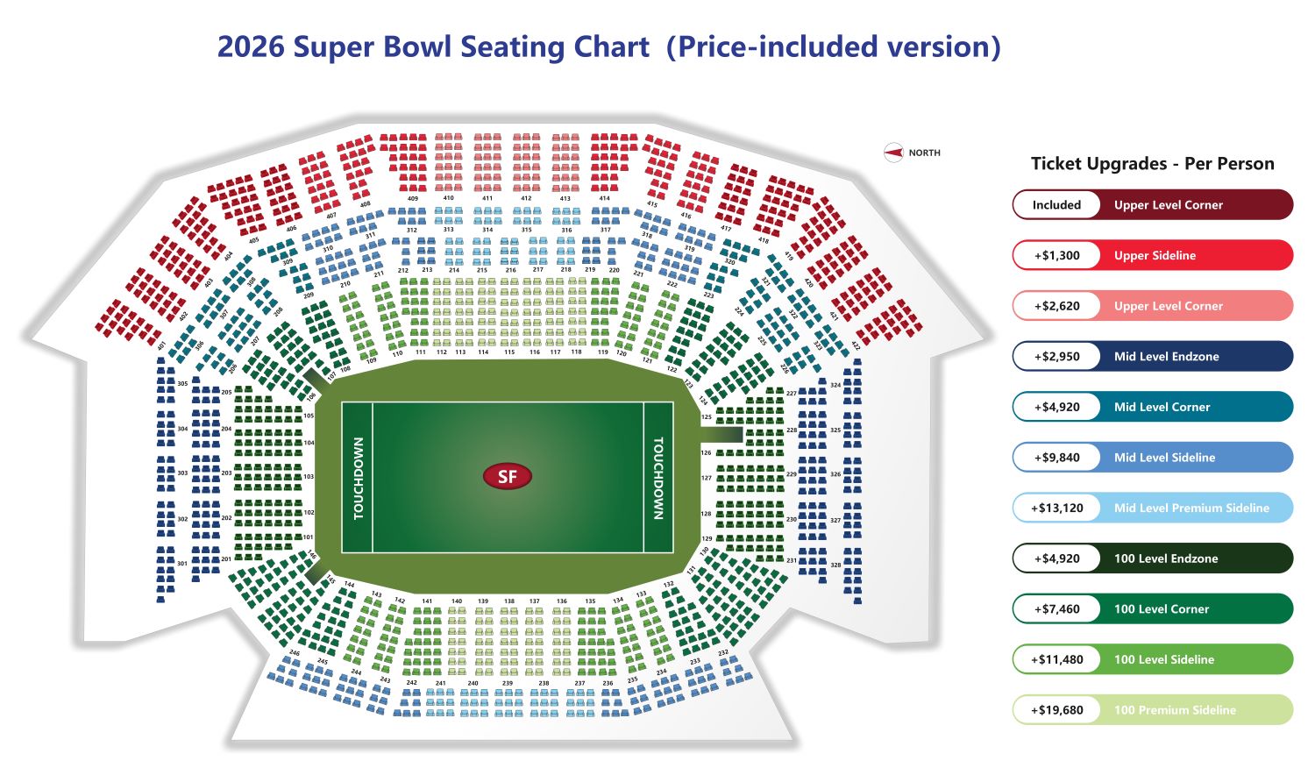The image size is (1315, 768).
Task: Click the red North compass arrow icon
Action: point(893,153)
